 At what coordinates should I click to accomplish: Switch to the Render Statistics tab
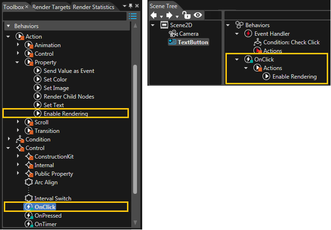94,7
